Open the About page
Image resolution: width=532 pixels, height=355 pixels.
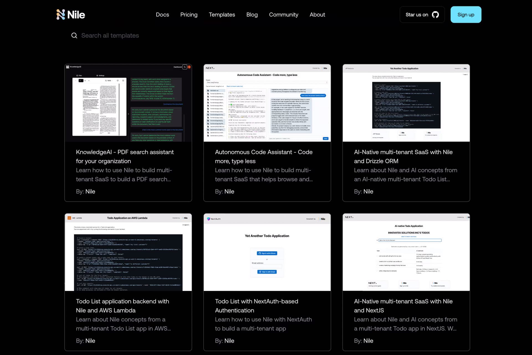click(x=317, y=15)
